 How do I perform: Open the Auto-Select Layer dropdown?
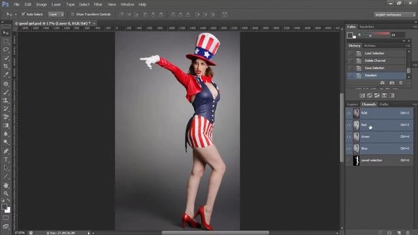coord(56,14)
